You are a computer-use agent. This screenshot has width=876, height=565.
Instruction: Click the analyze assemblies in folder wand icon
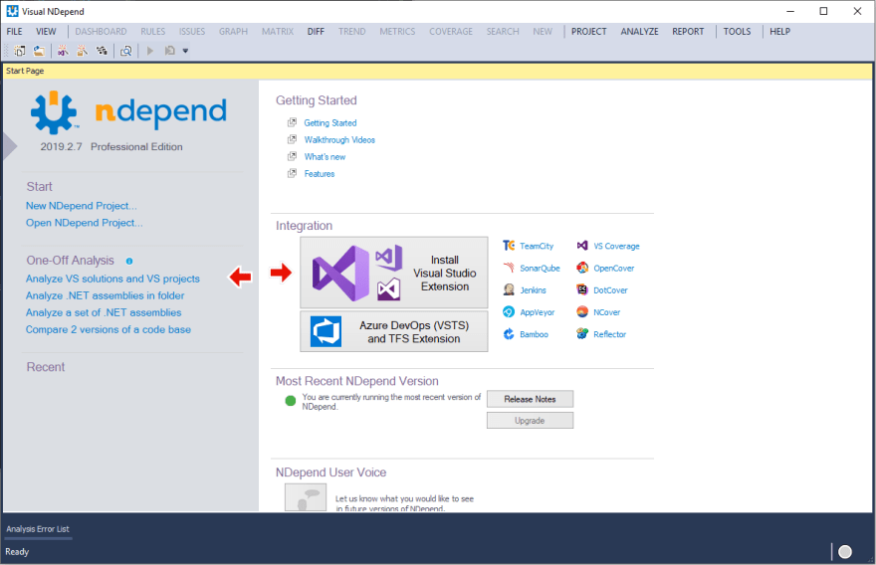pyautogui.click(x=82, y=51)
